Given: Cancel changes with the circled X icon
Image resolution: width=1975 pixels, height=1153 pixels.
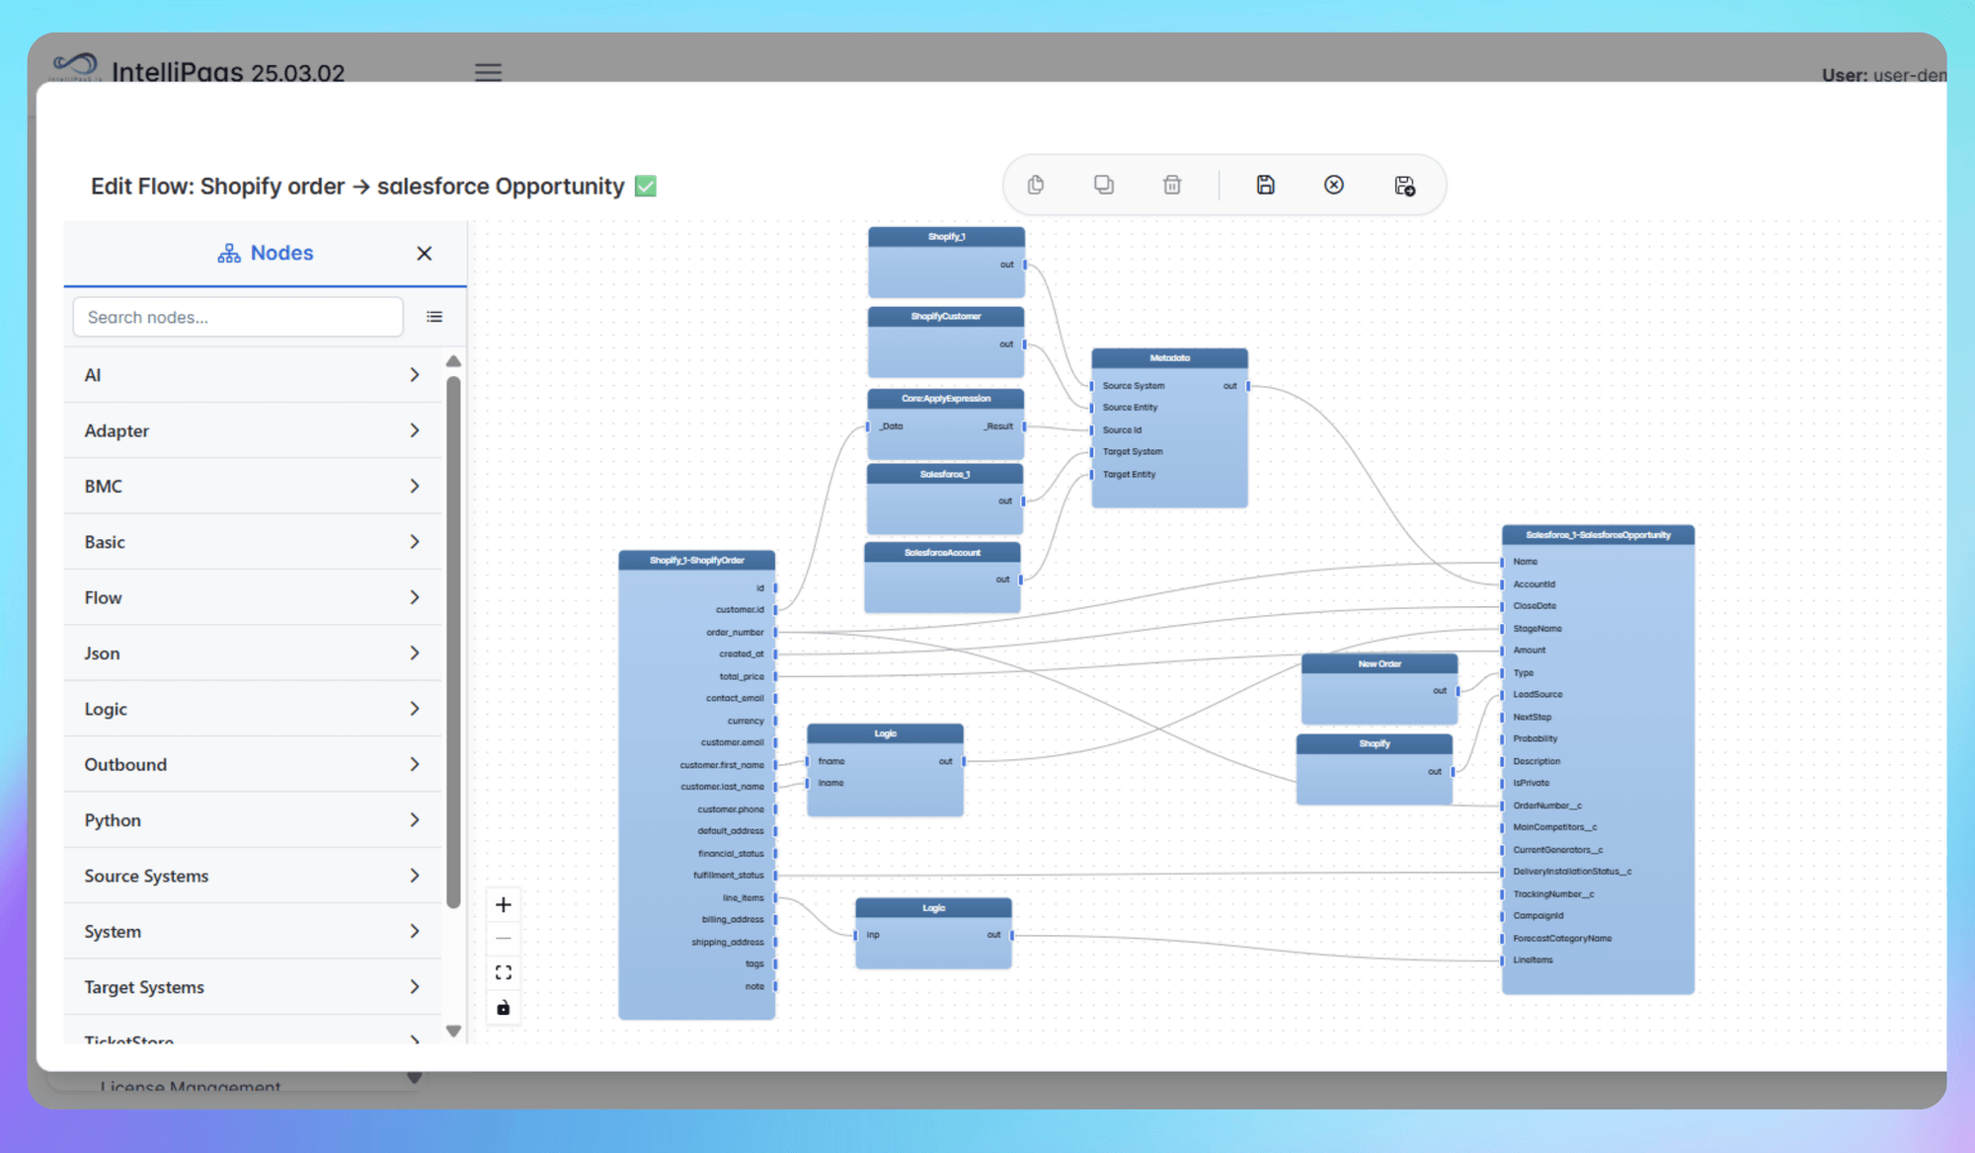Looking at the screenshot, I should tap(1333, 185).
